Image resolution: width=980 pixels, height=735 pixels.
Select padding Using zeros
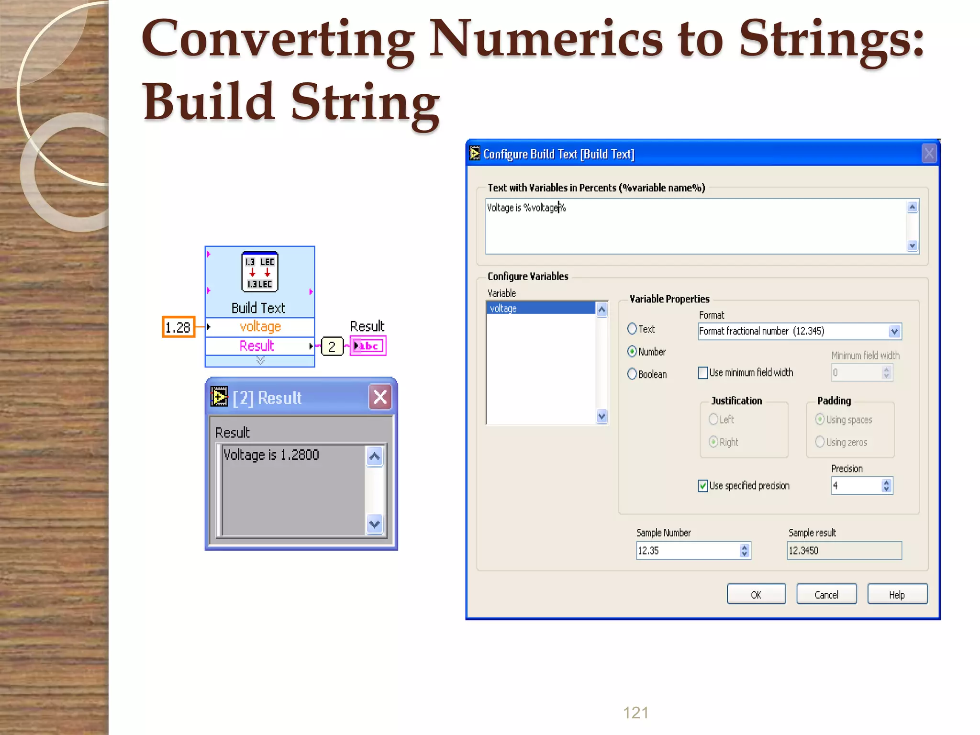point(820,442)
